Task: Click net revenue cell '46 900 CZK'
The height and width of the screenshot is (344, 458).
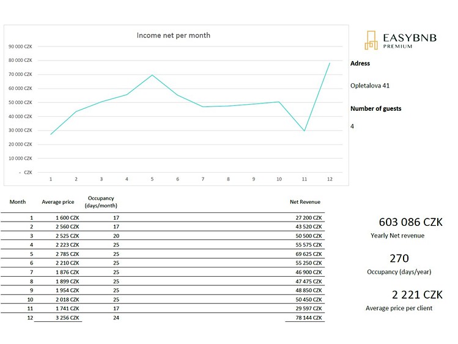Action: (308, 272)
